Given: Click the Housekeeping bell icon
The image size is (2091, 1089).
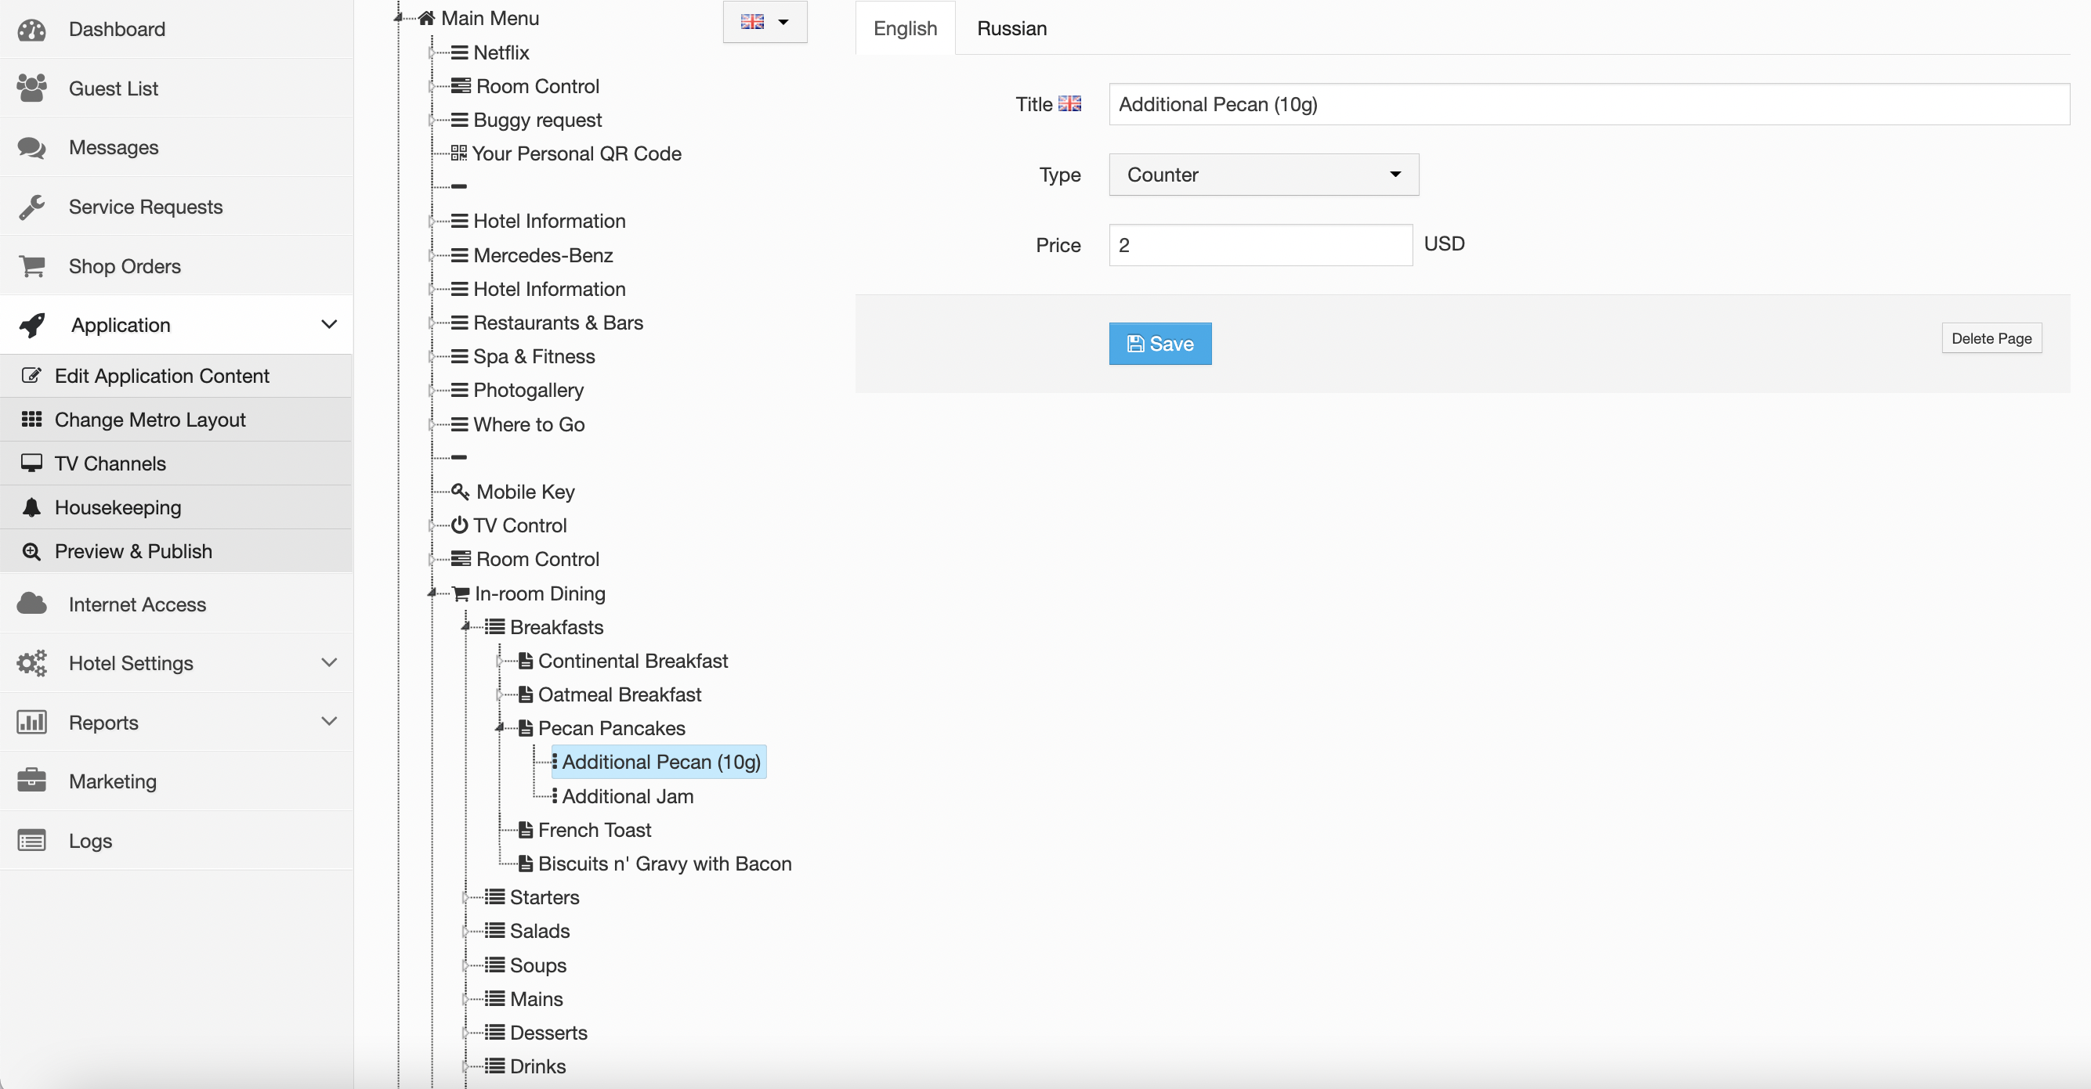Looking at the screenshot, I should pos(31,507).
